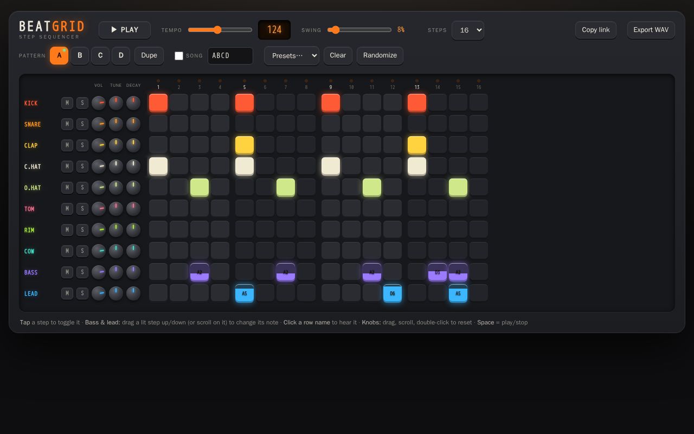Screen dimensions: 694x434
Task: Mute the Tom track
Action: point(67,208)
